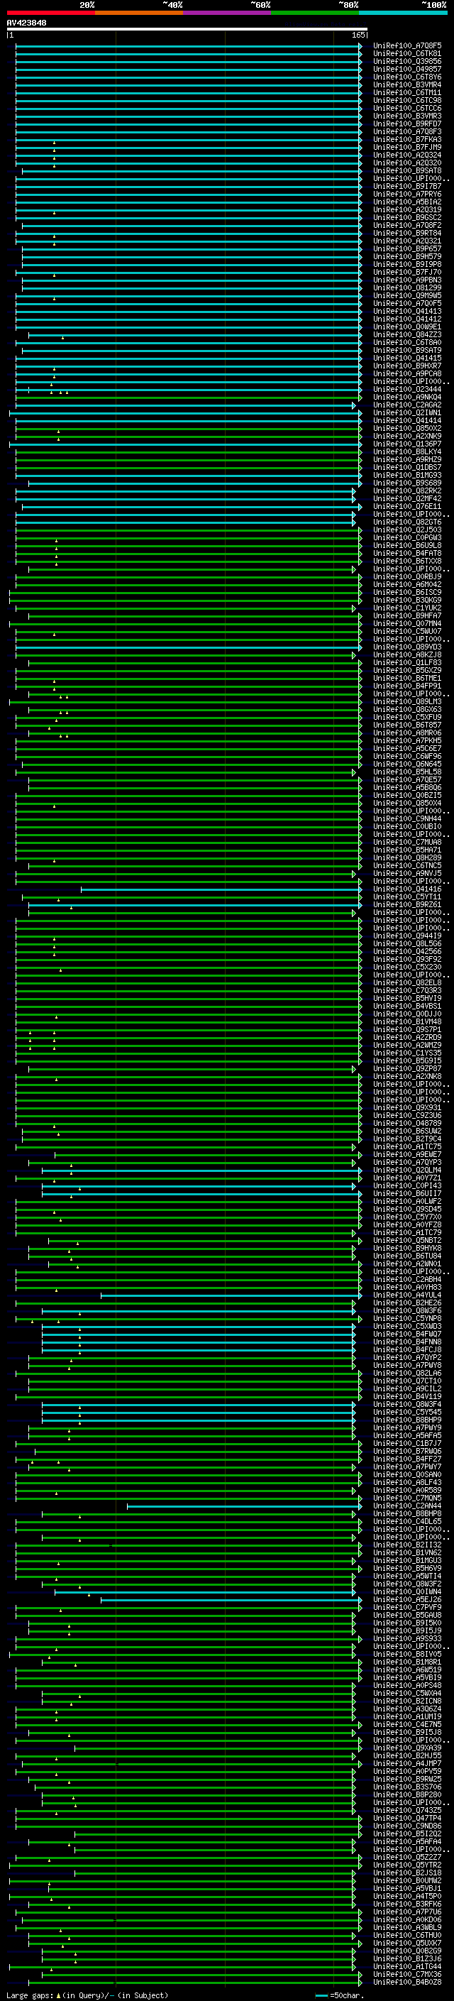Viewport: 454px width, 2001px height.
Task: Select hit label UniRef100_O81299
Action: 407,287
